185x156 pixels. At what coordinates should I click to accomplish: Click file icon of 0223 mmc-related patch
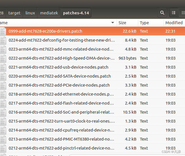(x=3, y=49)
